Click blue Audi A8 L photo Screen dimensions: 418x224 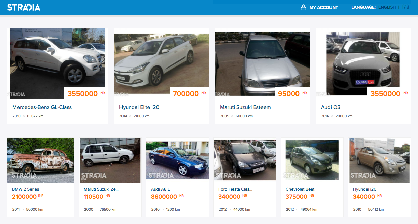click(x=177, y=160)
